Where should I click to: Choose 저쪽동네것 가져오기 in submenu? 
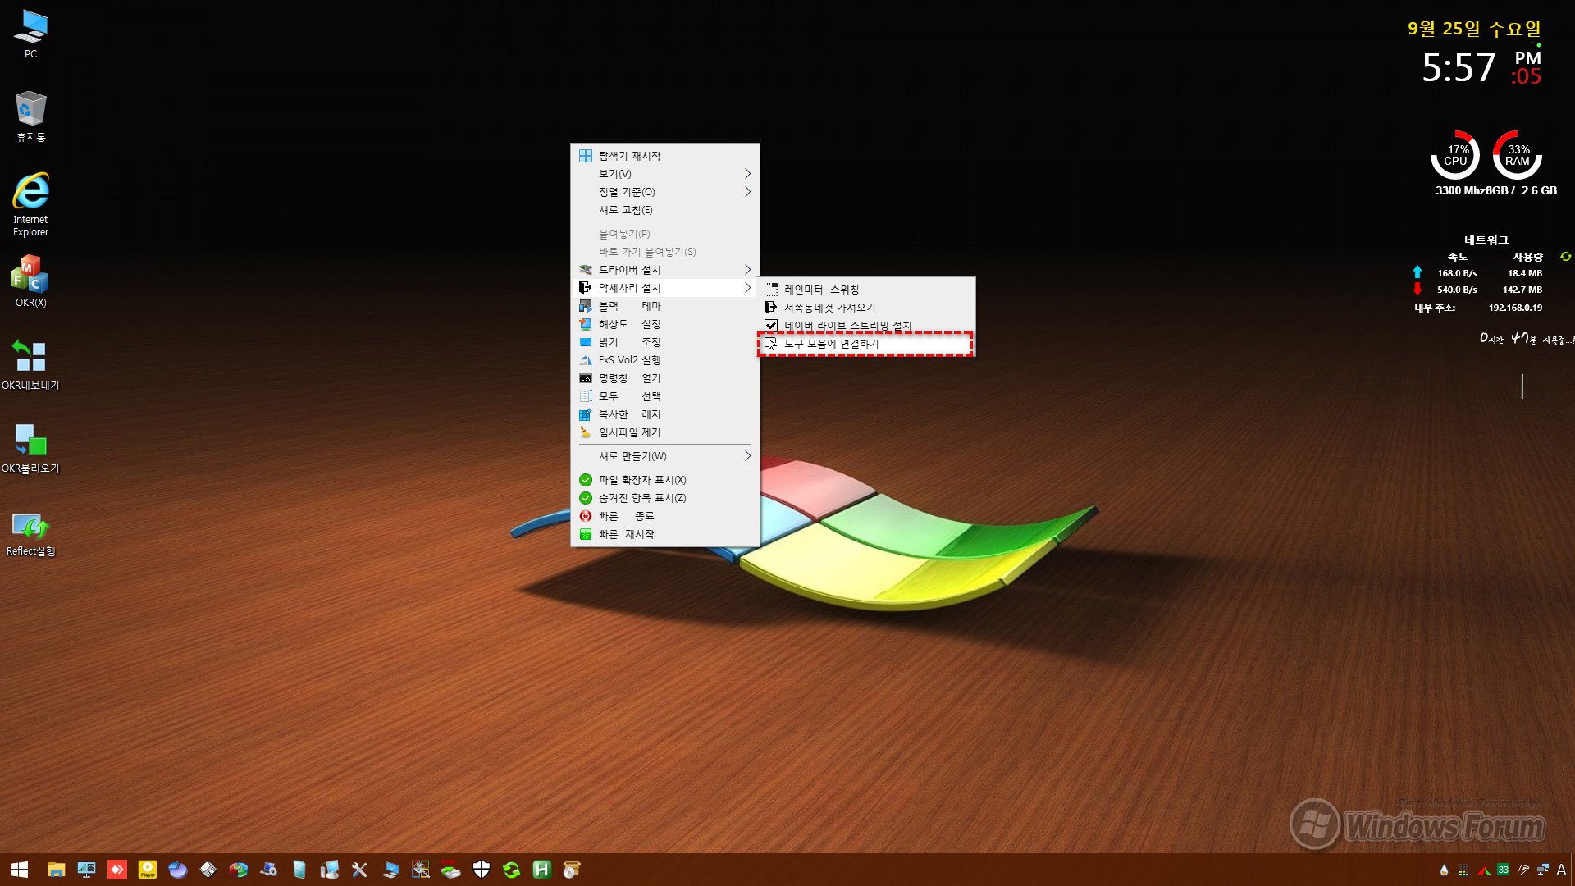coord(866,308)
